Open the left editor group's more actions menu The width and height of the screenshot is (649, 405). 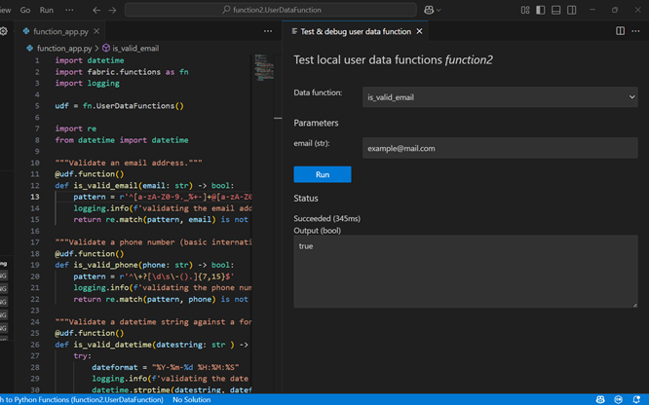[268, 31]
